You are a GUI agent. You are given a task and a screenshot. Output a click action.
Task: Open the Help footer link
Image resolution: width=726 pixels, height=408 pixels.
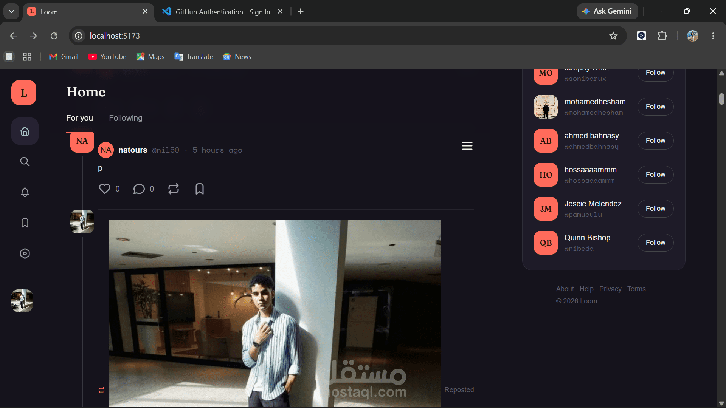point(586,289)
